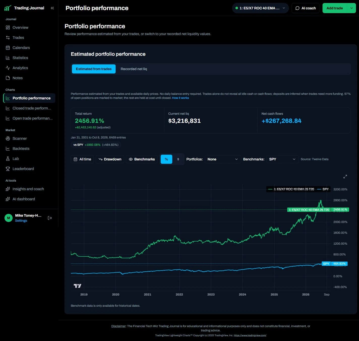Screen dimensions: 359x341
Task: Open Closed trade performance chart page
Action: pos(29,108)
